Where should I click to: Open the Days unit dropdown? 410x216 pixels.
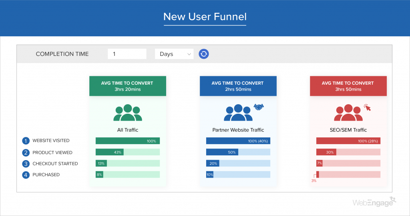click(x=174, y=54)
